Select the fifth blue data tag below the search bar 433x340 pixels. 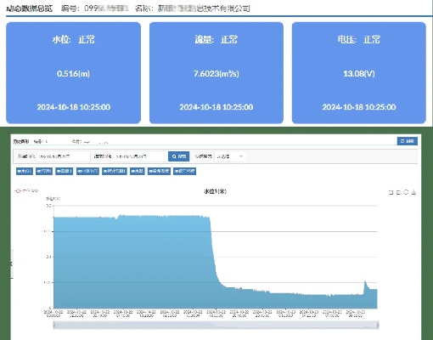115,171
